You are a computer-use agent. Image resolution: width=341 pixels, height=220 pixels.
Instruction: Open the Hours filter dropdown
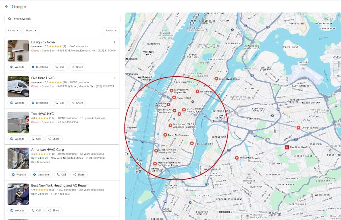tap(31, 31)
